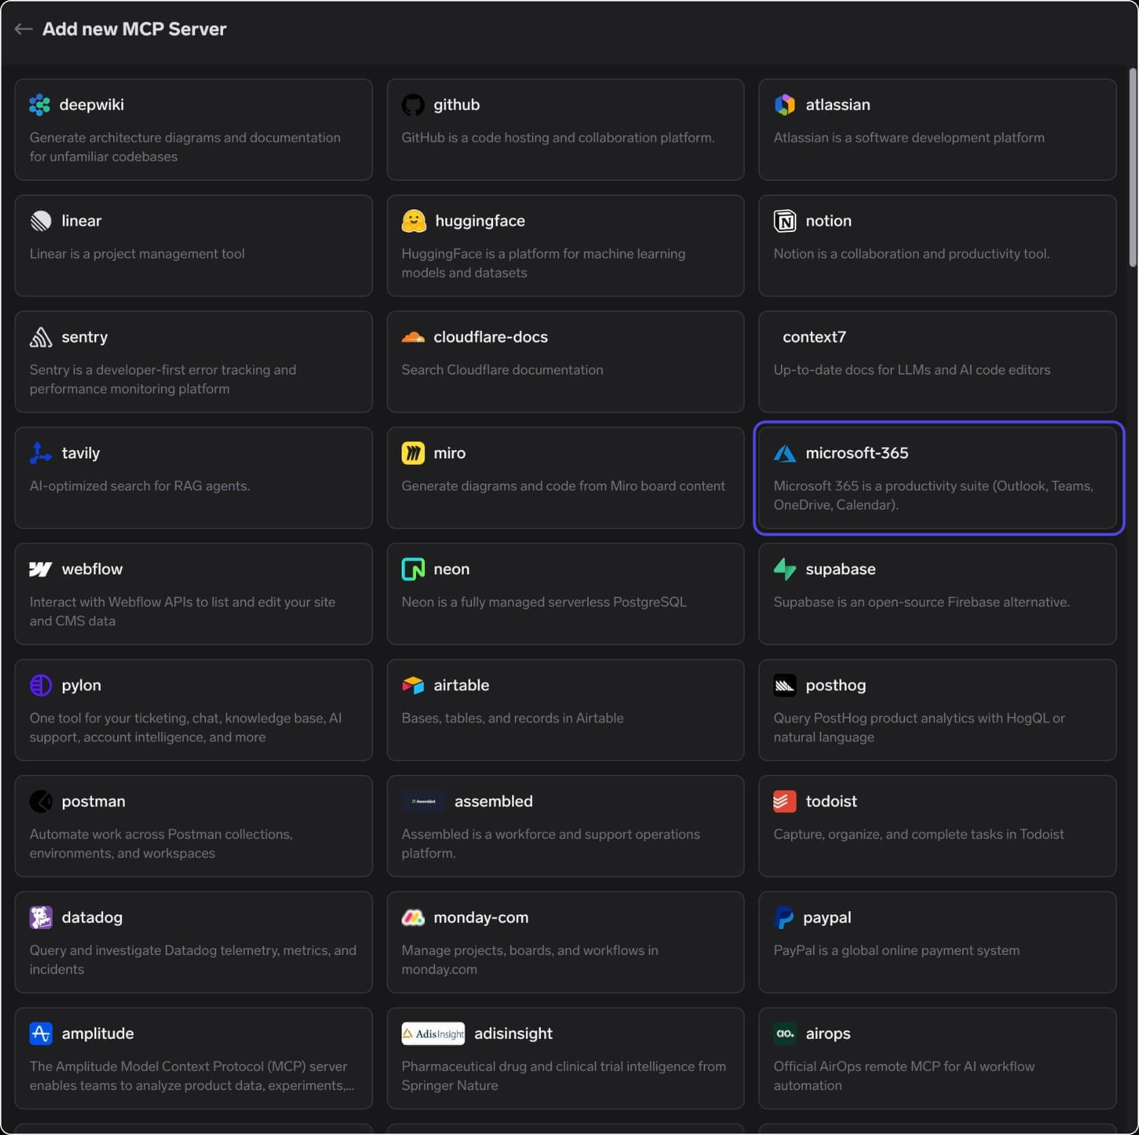Click the Pylon logo icon
Viewport: 1139px width, 1135px height.
coord(41,685)
